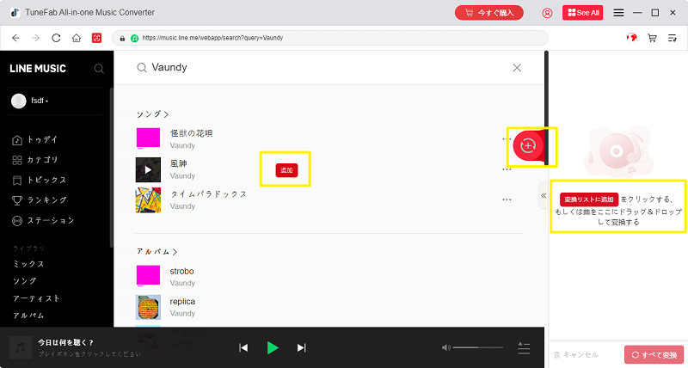The height and width of the screenshot is (368, 688).
Task: Open アルバム in library sidebar
Action: coord(28,316)
